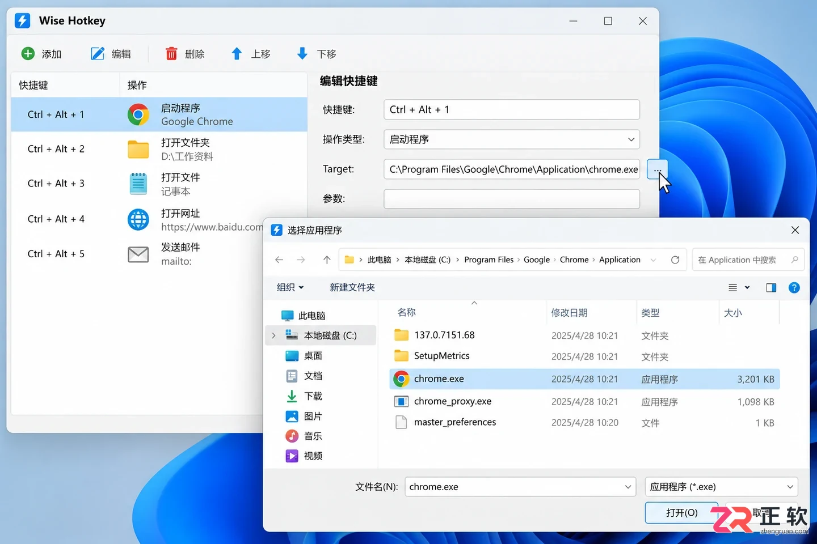
Task: Click the browse (...) button next to Target
Action: click(657, 169)
